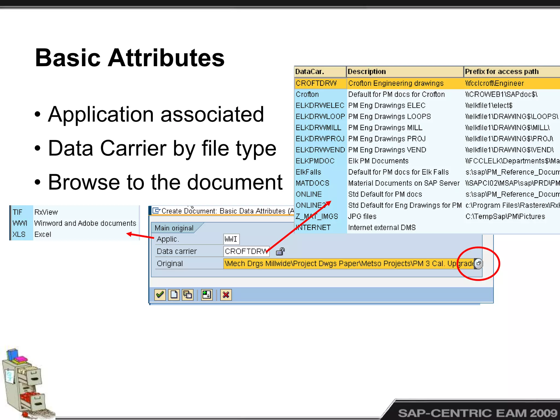This screenshot has width=560, height=420.
Task: Click the padlock icon beside Data carrier
Action: coord(281,251)
